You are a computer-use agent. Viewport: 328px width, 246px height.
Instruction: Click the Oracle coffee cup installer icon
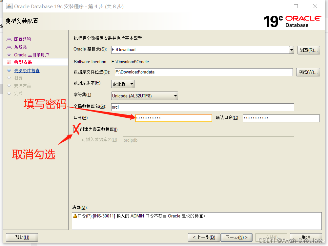pos(9,6)
